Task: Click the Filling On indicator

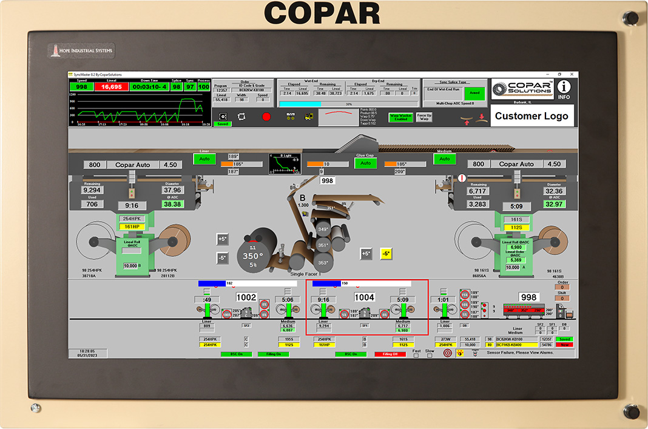Action: coord(273,354)
